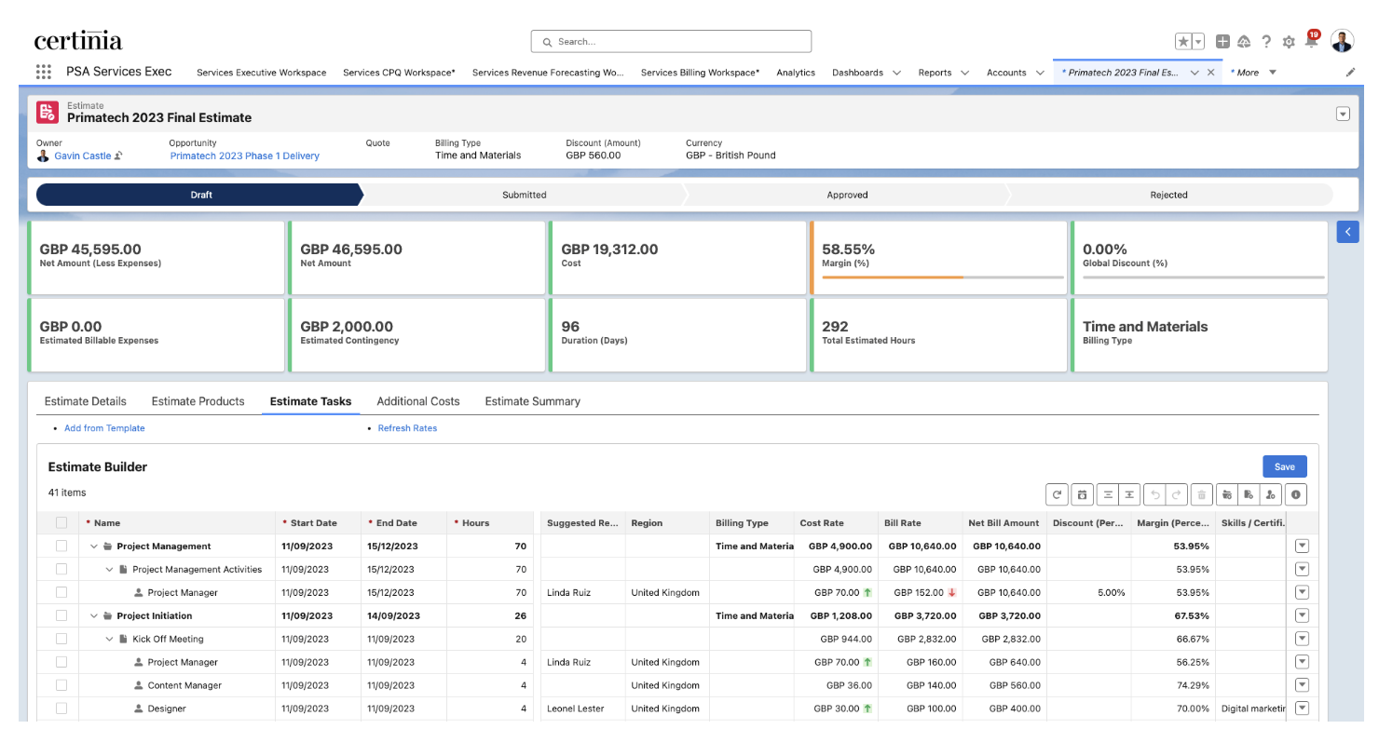Click the Save button in Estimate Builder

click(1284, 466)
